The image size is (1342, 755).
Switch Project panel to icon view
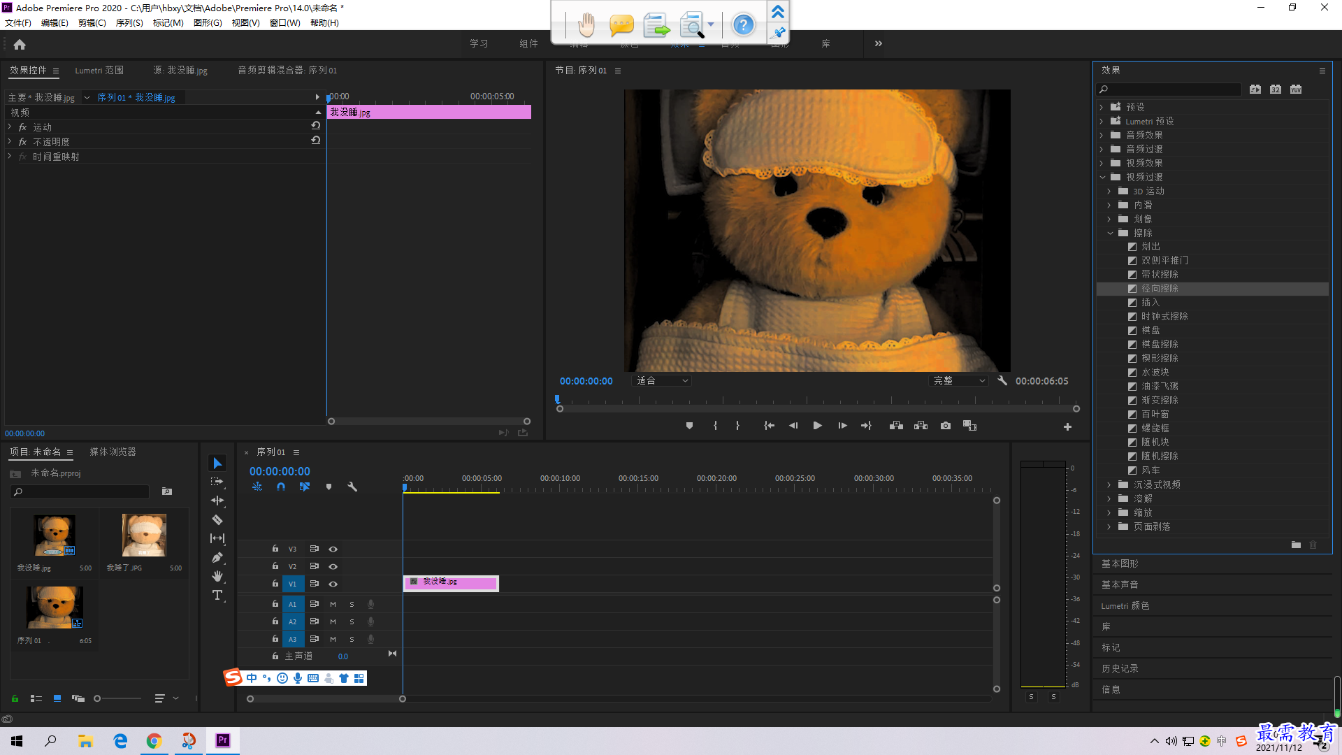pos(57,698)
